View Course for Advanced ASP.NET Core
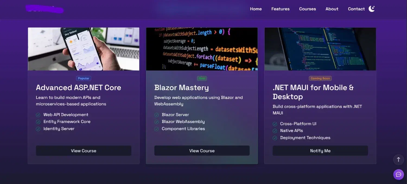Screen dimensions: 407x184 pyautogui.click(x=84, y=151)
